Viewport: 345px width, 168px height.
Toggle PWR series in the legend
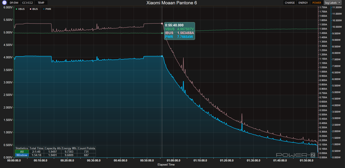[47, 9]
